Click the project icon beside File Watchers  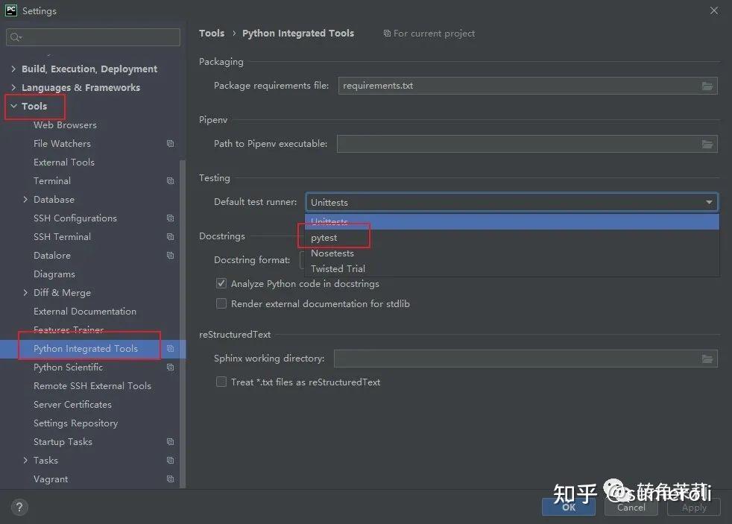(x=171, y=144)
